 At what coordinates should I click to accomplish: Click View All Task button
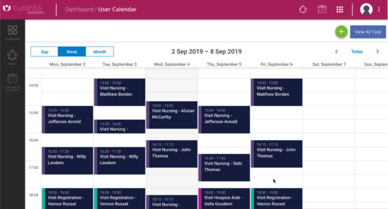pyautogui.click(x=368, y=32)
